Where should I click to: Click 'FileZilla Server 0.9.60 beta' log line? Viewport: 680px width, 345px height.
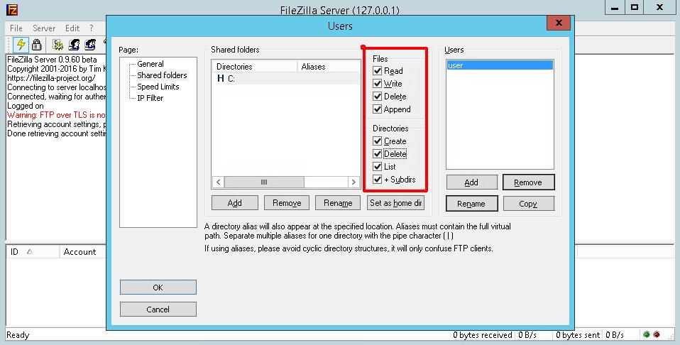[52, 60]
